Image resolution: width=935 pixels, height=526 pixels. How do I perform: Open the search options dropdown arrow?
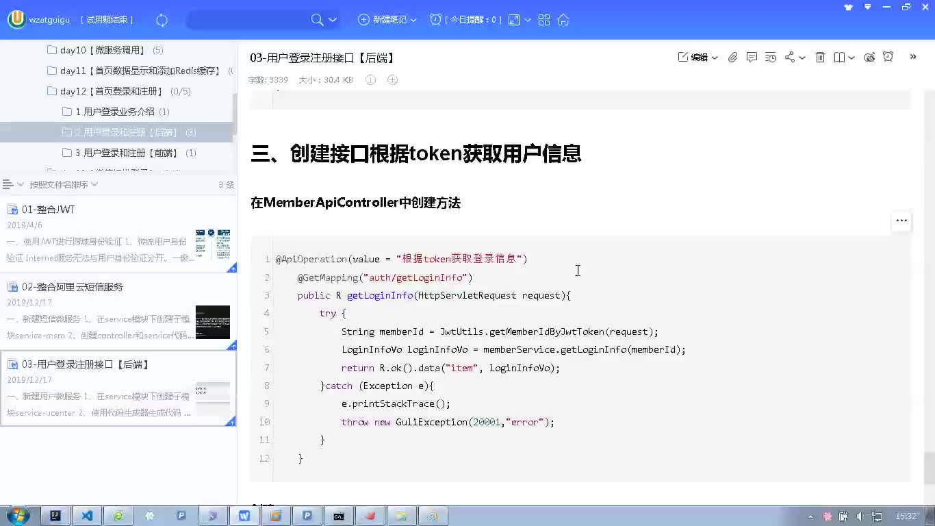click(x=333, y=20)
